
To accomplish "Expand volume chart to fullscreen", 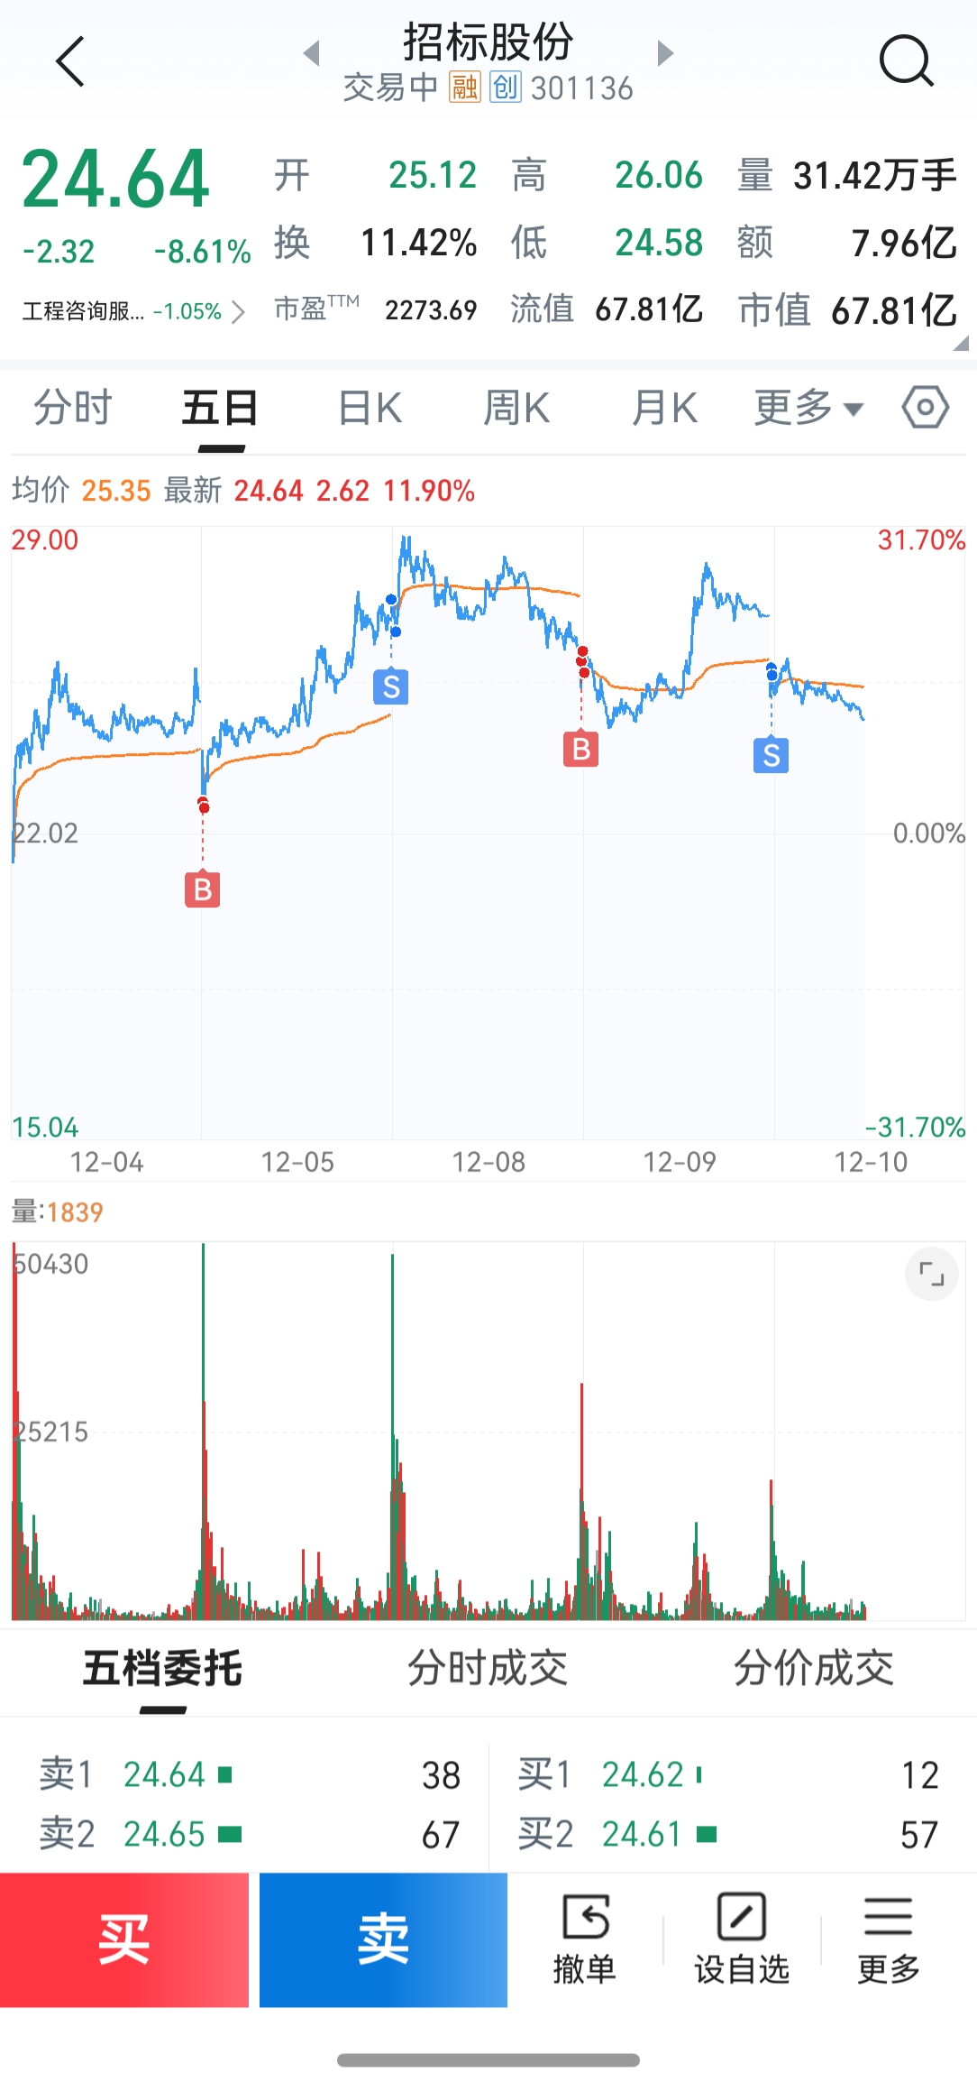I will click(931, 1274).
